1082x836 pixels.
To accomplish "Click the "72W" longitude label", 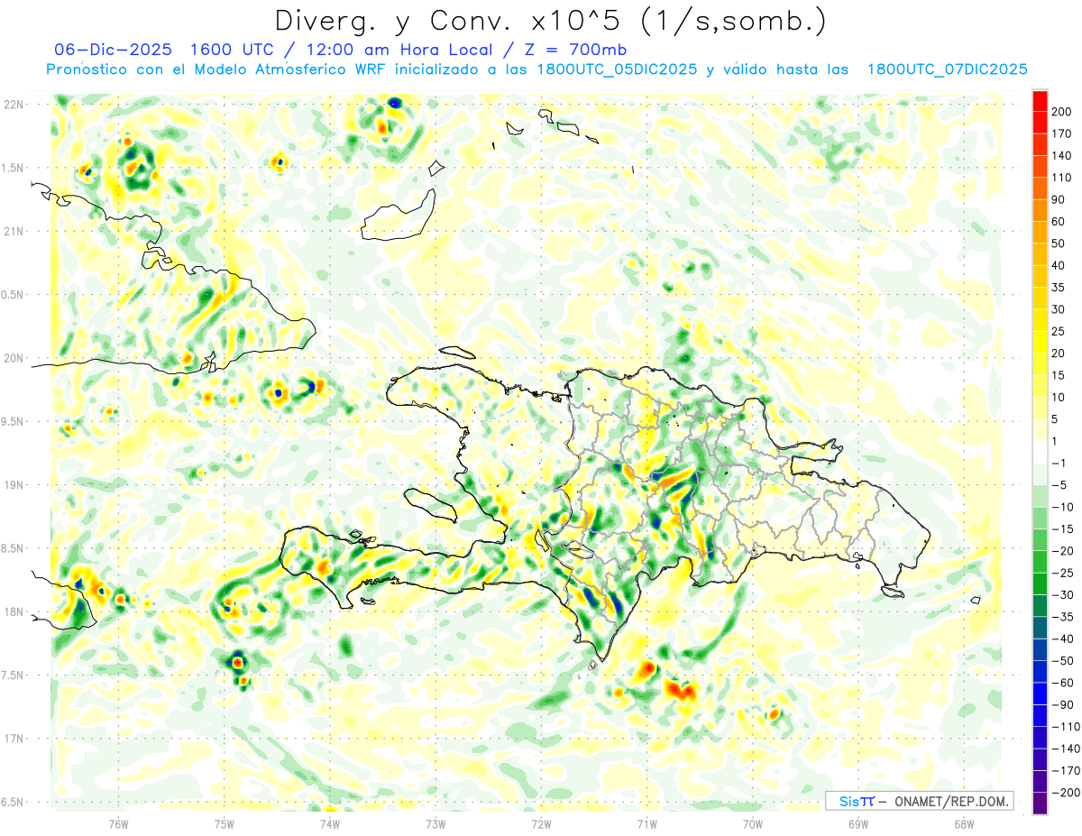I will 541,822.
